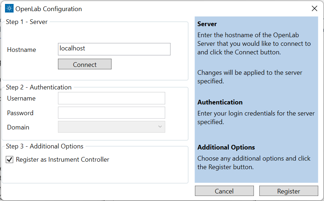
Task: Click the bold Additional Options help heading
Action: pos(226,147)
